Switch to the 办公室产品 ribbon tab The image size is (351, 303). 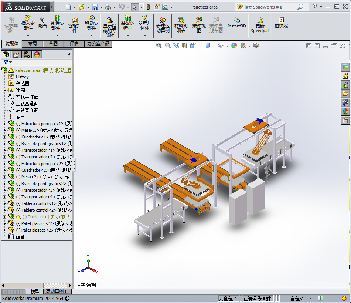click(98, 44)
